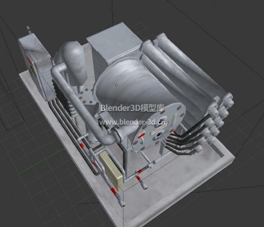Select the beige box near the pipes
This screenshot has height=227, width=264.
(x=111, y=170)
